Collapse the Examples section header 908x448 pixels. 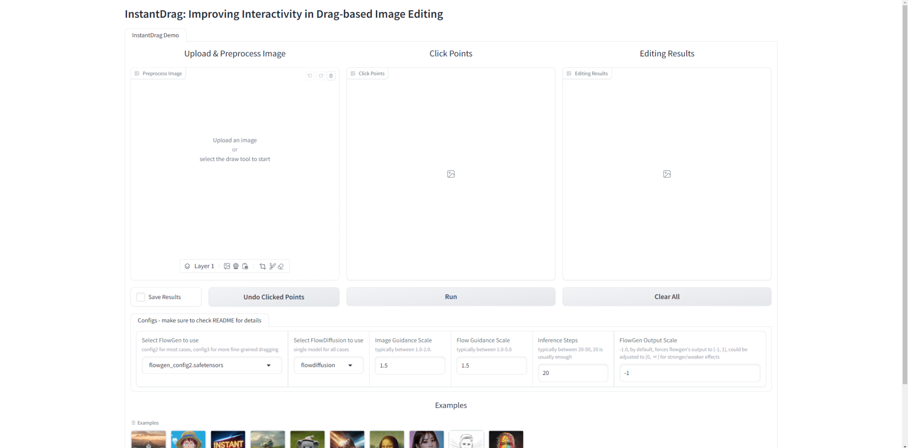(145, 423)
